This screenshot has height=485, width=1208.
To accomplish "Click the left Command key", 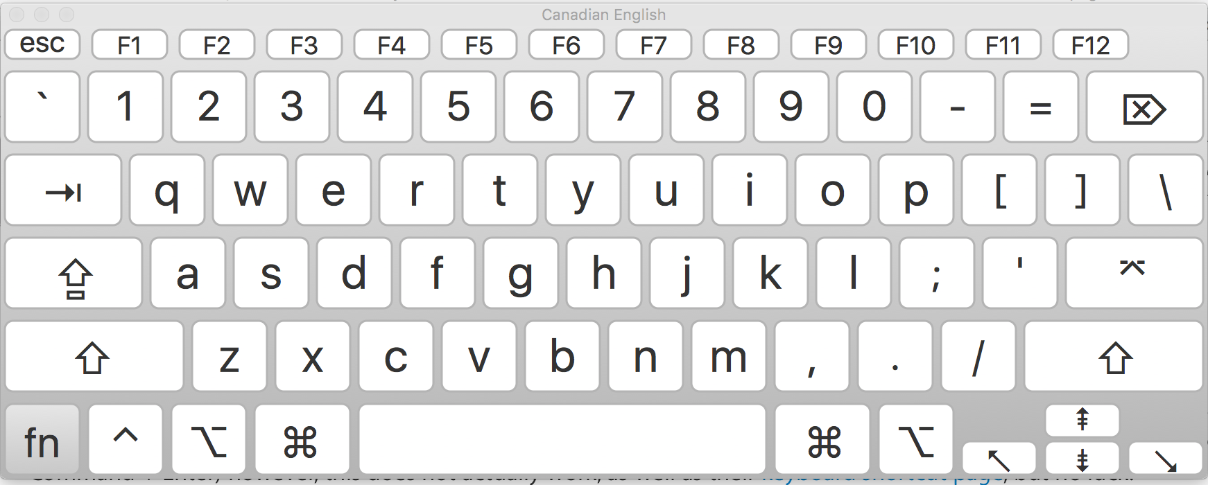I will coord(302,440).
